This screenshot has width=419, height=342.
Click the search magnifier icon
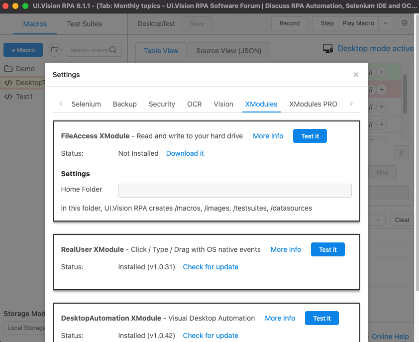point(113,50)
